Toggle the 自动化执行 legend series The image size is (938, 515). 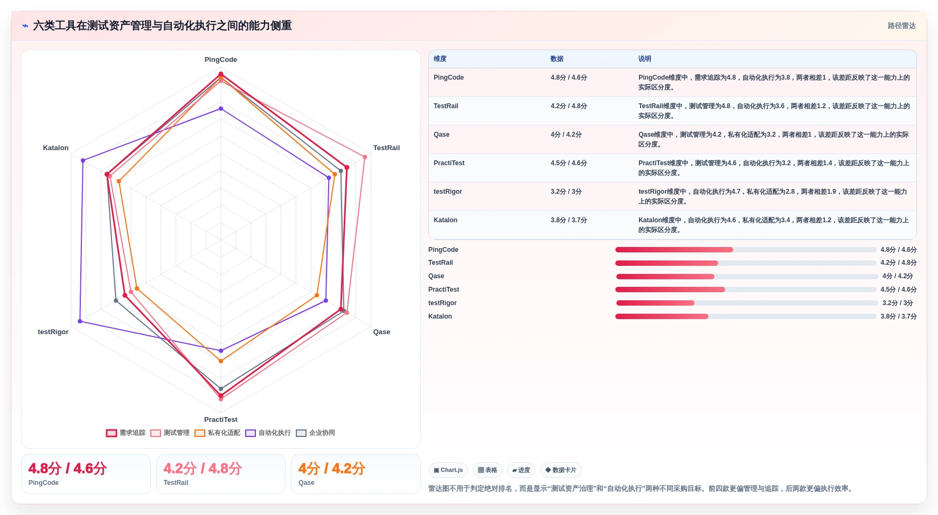pos(268,433)
